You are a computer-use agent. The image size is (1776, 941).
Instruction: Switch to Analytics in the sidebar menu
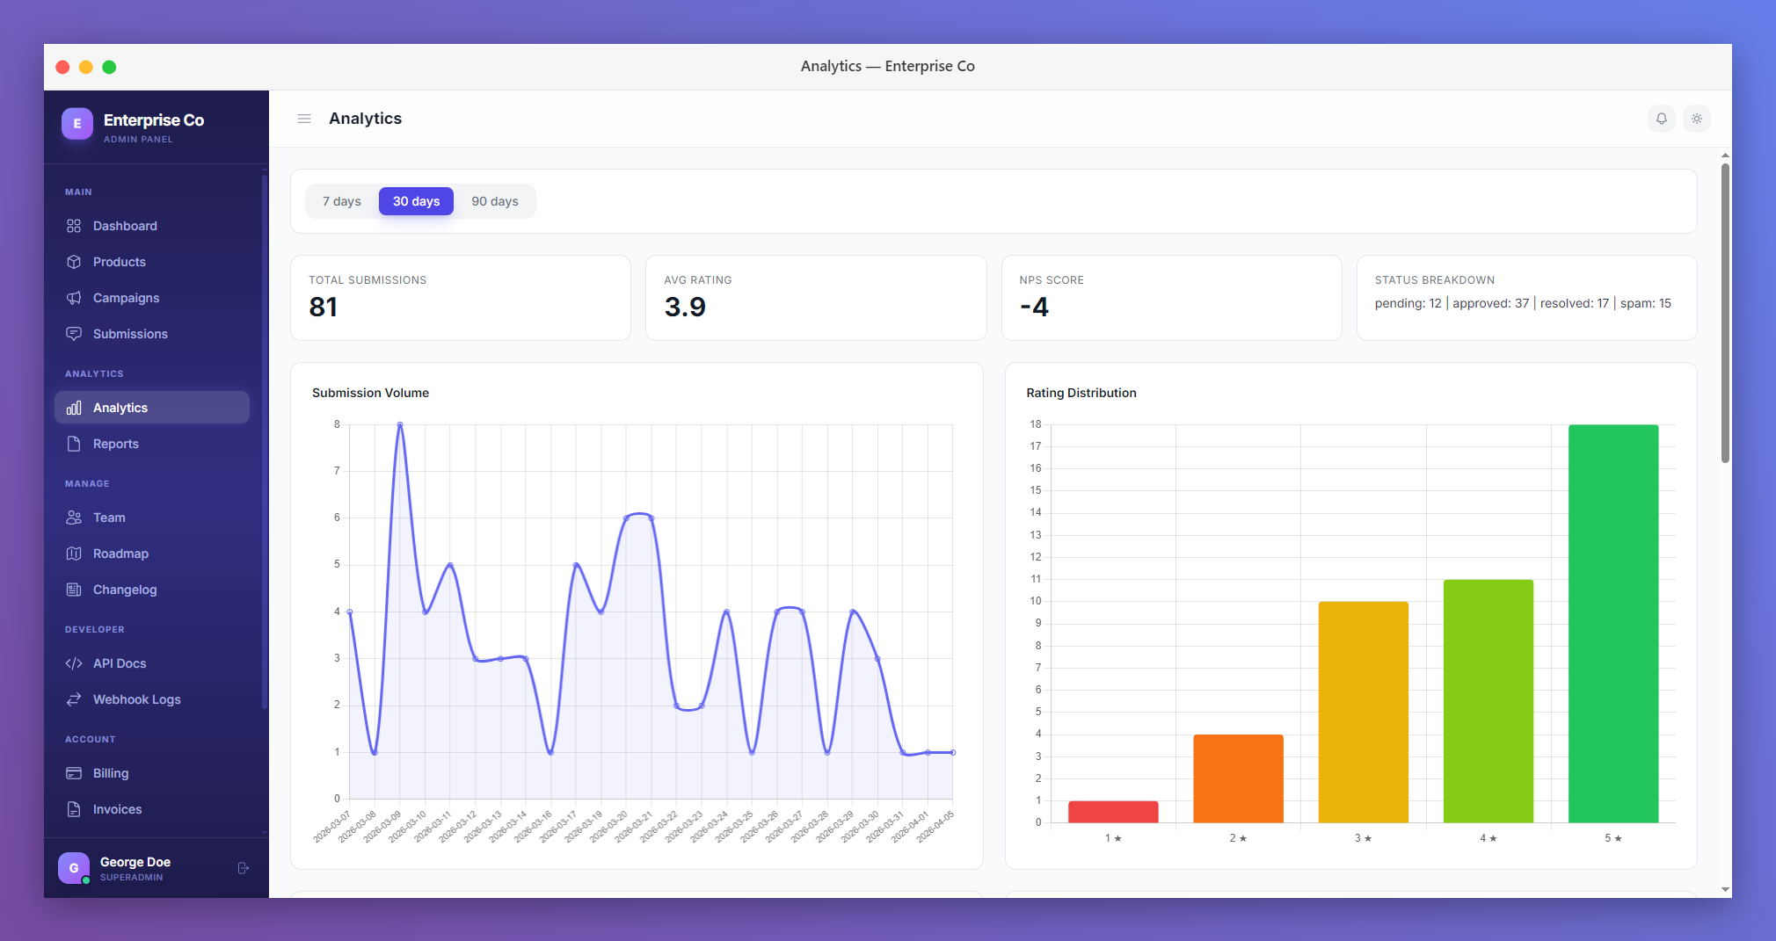point(120,407)
